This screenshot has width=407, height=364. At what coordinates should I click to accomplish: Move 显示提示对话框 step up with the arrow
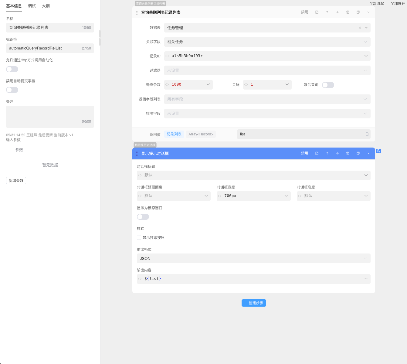pos(327,153)
